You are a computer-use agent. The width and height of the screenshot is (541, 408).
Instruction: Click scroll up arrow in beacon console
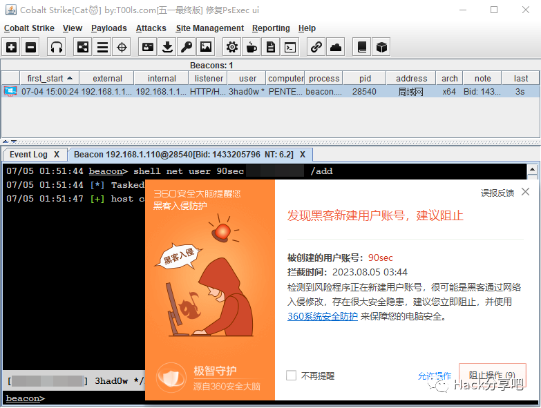tap(533, 170)
